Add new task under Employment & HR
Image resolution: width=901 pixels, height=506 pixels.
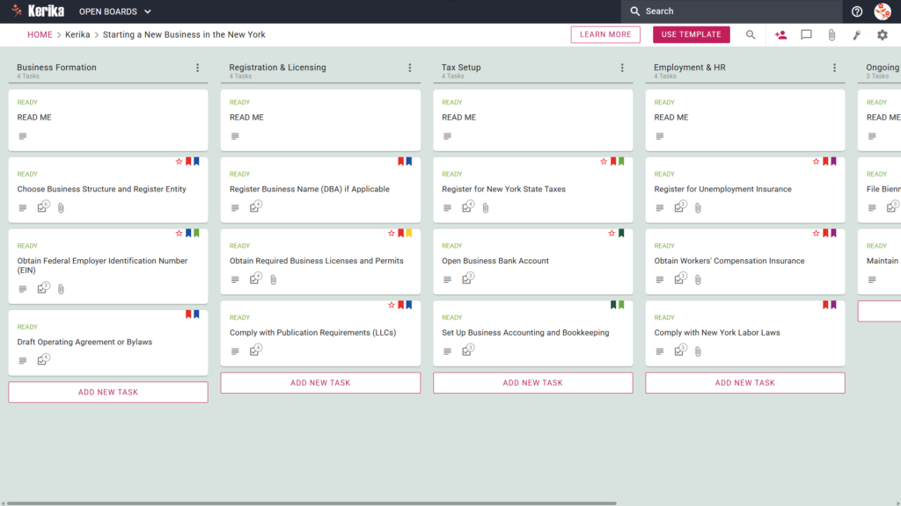pos(745,383)
